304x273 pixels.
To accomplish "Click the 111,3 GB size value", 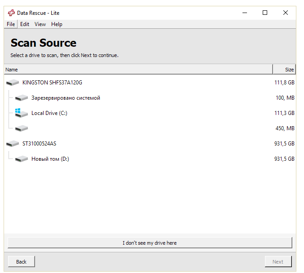I will [x=284, y=113].
